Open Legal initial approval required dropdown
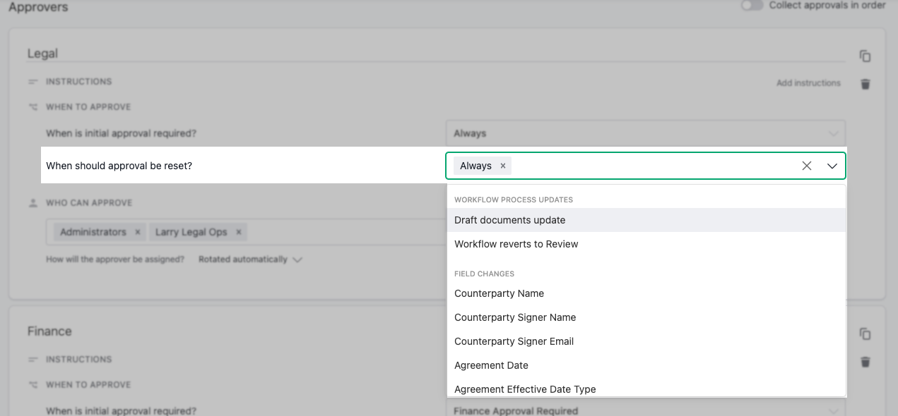The image size is (898, 416). (645, 133)
